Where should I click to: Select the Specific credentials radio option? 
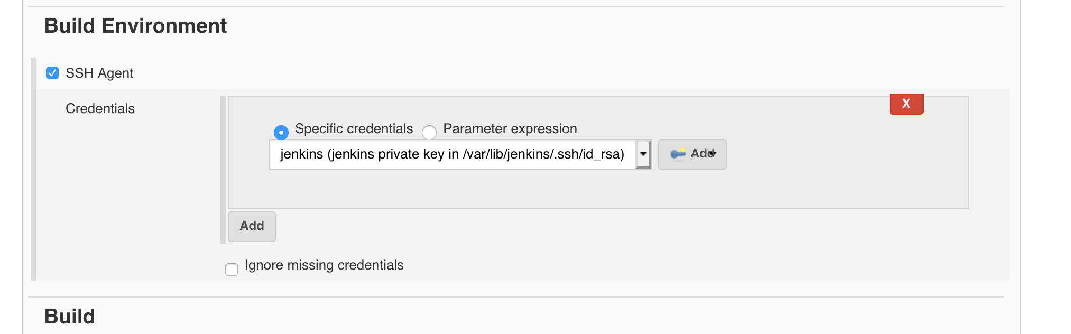point(281,132)
